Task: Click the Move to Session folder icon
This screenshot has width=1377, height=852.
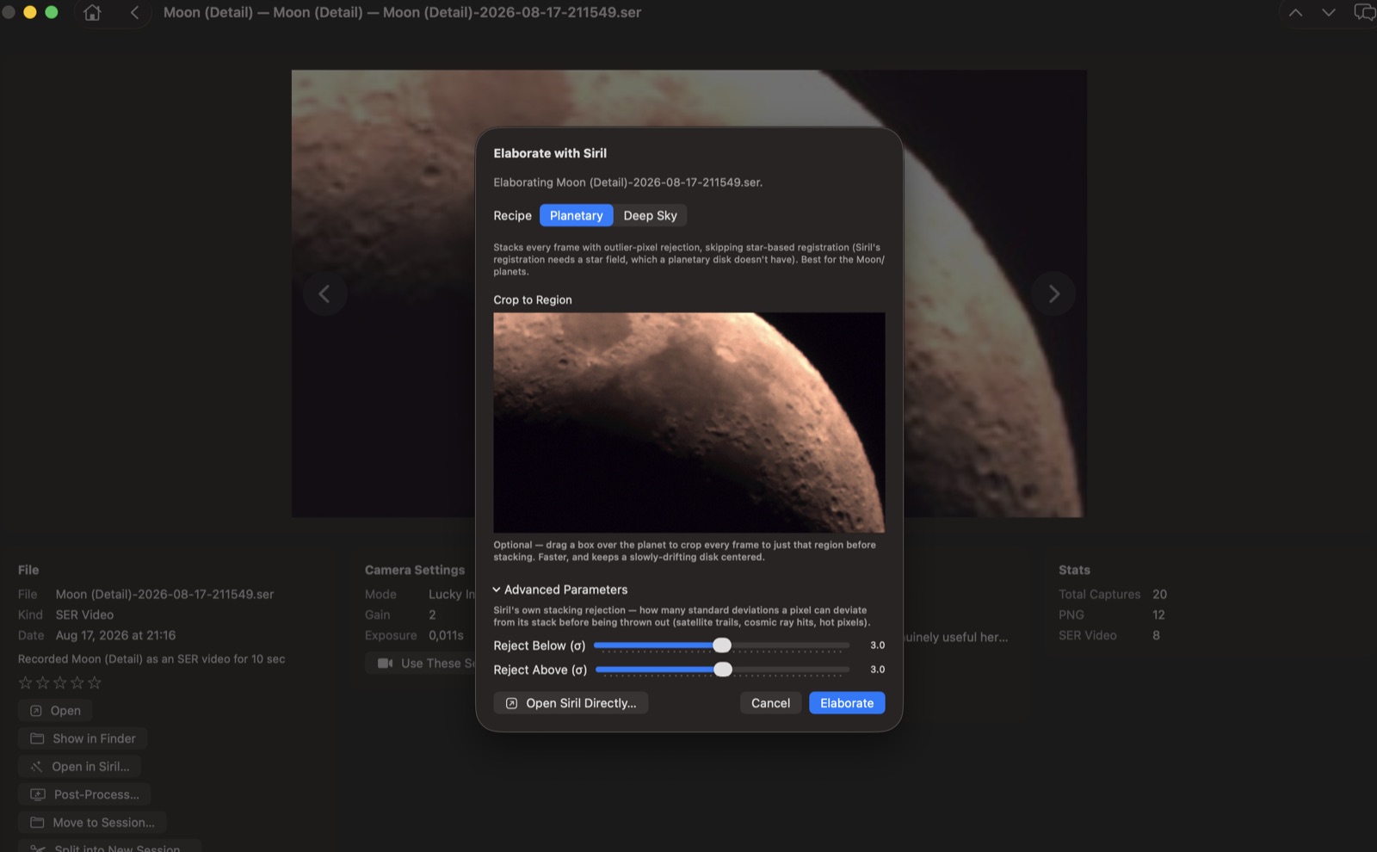Action: [x=37, y=822]
